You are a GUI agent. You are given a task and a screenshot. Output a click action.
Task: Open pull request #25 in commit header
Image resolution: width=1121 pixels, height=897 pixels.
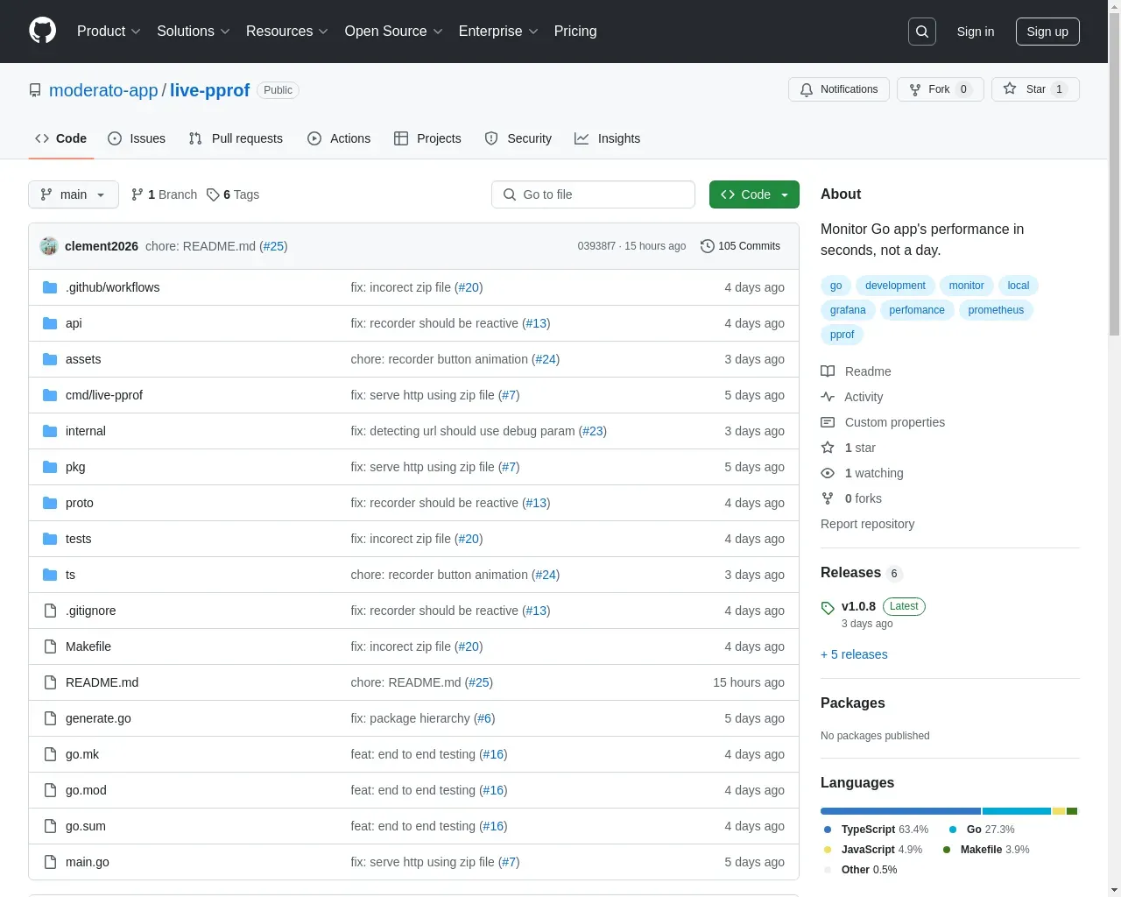click(273, 246)
